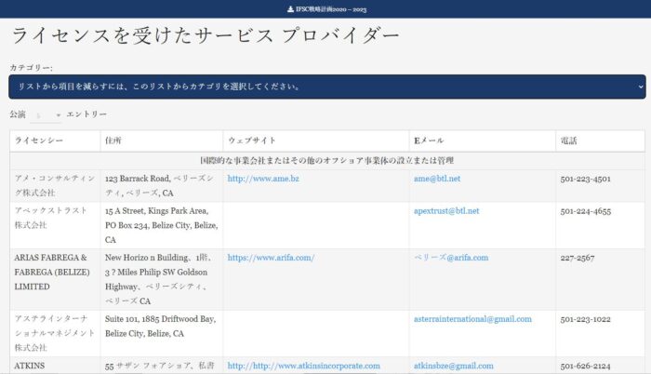Click the download icon beside IFSC戦略計画

[x=290, y=9]
